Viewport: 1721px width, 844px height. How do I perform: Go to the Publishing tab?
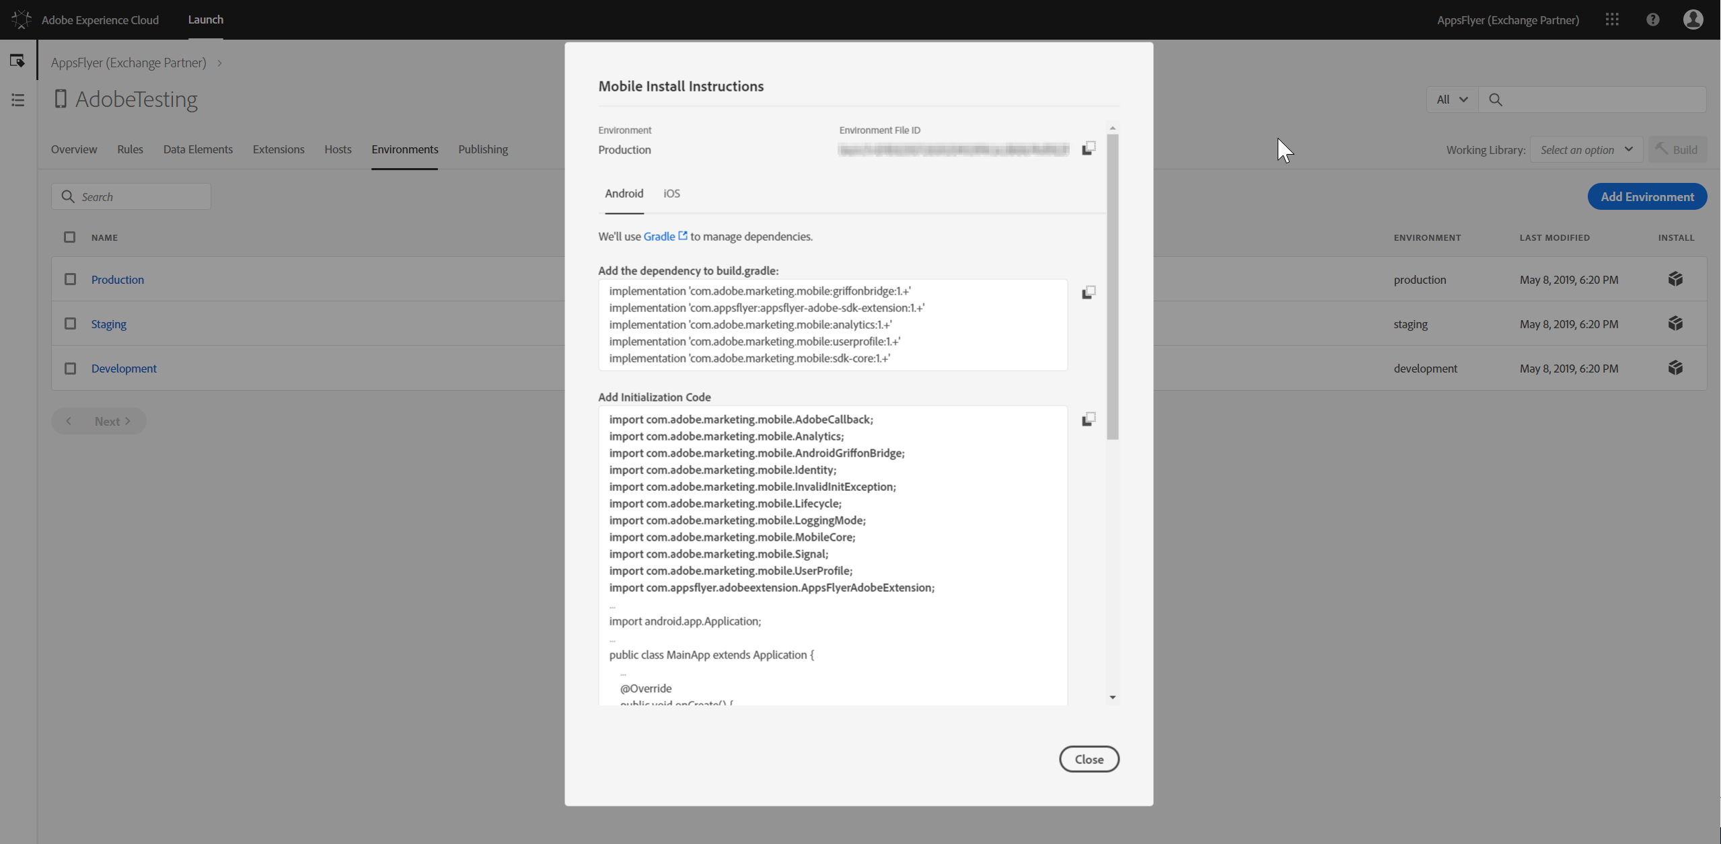(x=482, y=149)
